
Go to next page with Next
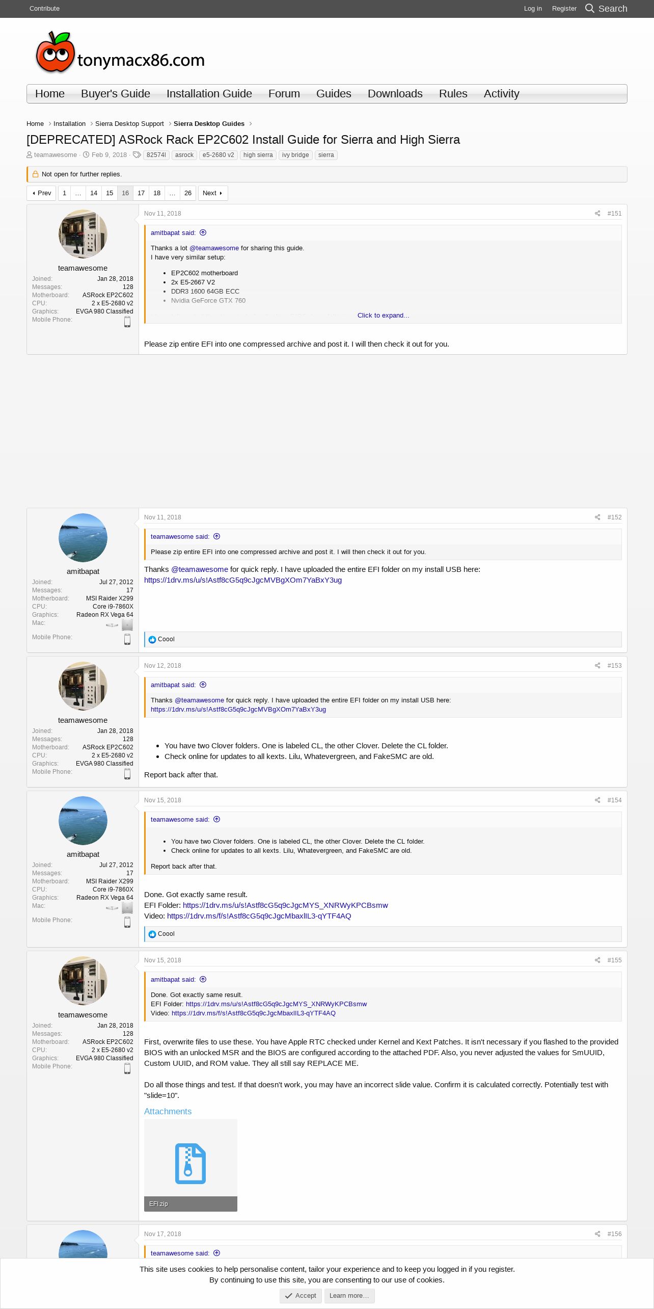click(213, 193)
